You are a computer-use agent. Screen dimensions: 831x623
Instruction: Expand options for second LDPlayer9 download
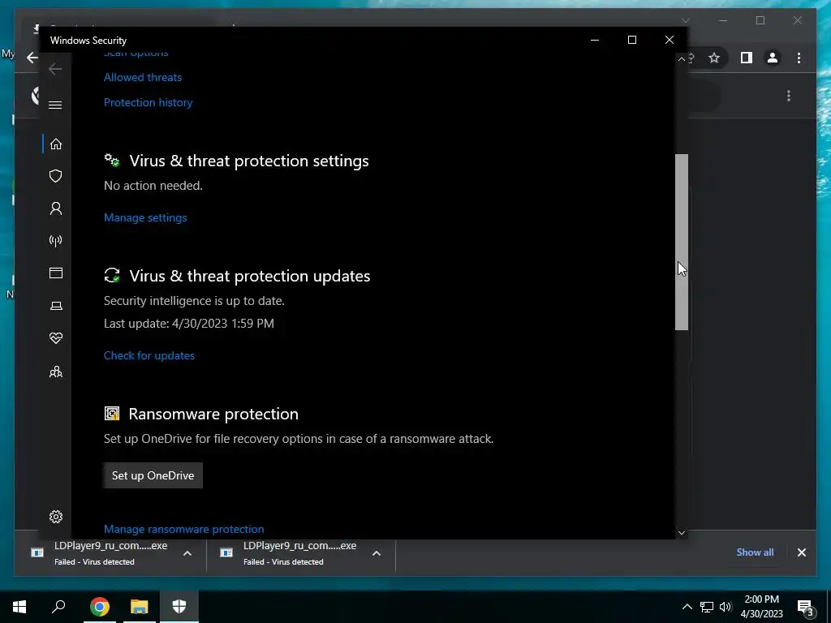[x=377, y=553]
